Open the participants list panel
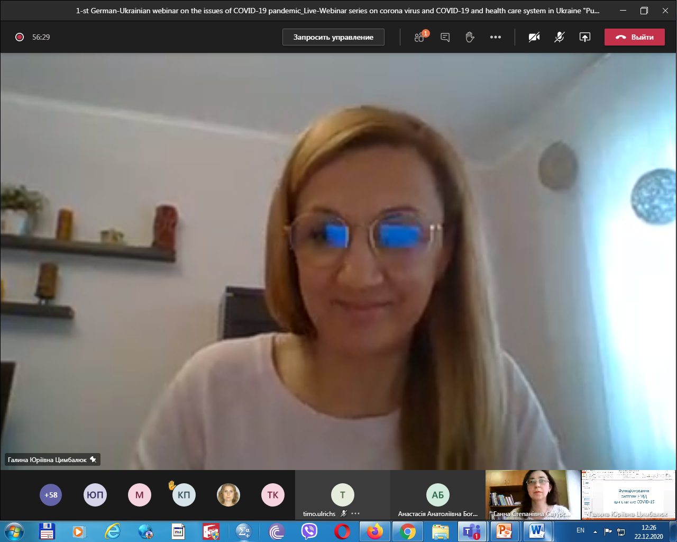The height and width of the screenshot is (542, 677). [420, 37]
